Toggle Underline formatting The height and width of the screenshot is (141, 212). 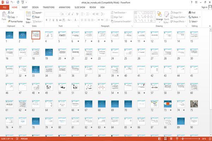click(x=53, y=20)
